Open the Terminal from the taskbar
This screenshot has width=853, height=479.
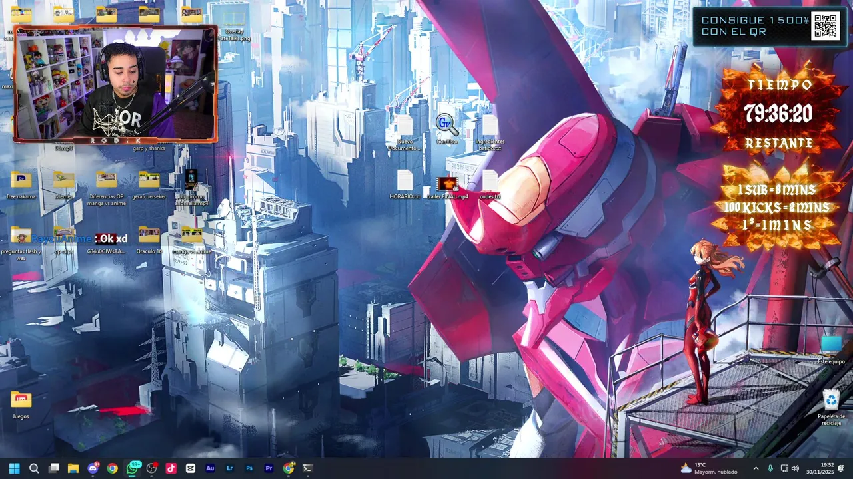307,468
